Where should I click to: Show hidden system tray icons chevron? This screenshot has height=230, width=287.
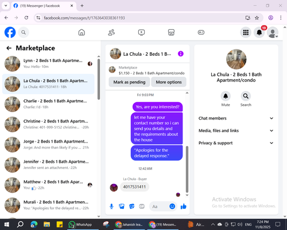coord(213,224)
